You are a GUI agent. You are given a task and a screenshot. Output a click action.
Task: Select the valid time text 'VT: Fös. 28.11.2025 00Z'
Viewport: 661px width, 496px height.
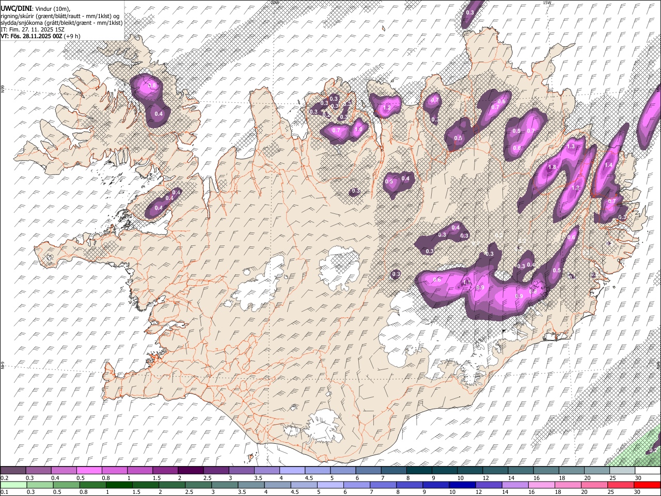tap(32, 36)
